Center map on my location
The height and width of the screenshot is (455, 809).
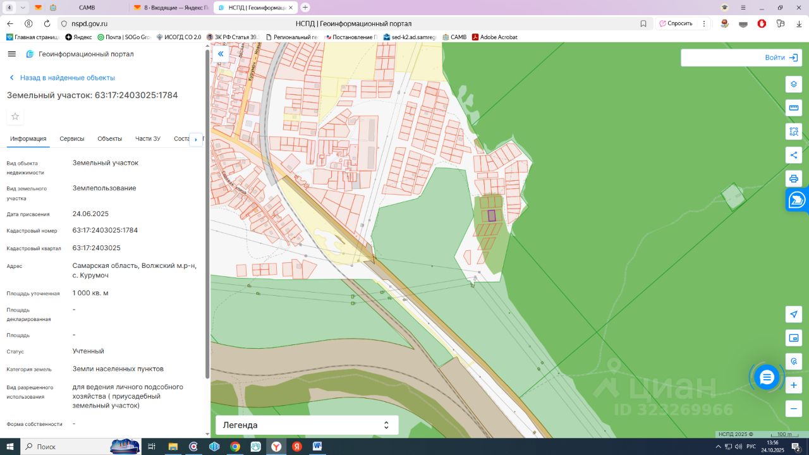[793, 315]
